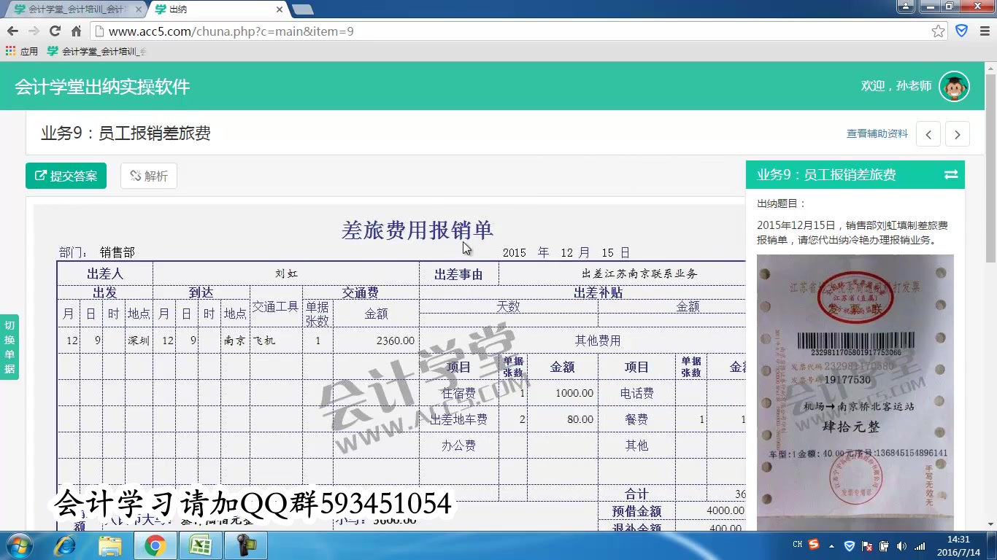Click the 餐费 row label

coord(636,419)
